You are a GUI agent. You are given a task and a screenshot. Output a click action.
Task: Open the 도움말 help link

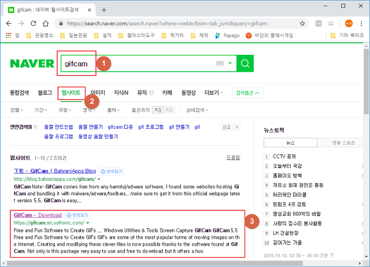pos(233,158)
